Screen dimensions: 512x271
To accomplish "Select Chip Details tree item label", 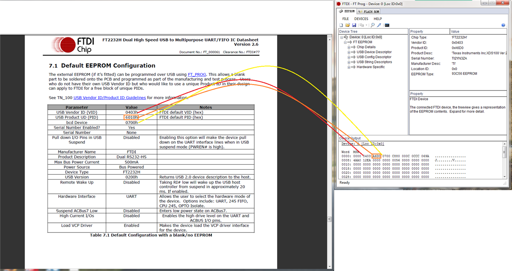I will click(x=366, y=47).
